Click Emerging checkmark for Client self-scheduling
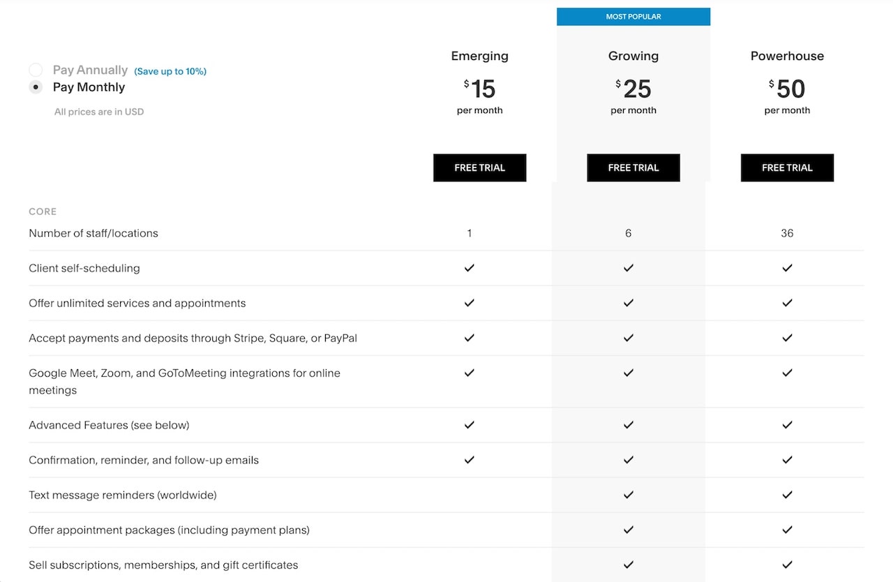 (x=470, y=268)
